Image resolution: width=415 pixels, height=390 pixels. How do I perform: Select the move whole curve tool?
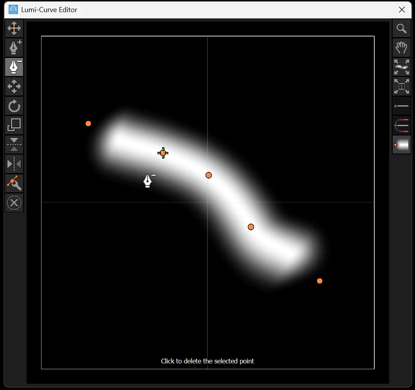pyautogui.click(x=14, y=86)
